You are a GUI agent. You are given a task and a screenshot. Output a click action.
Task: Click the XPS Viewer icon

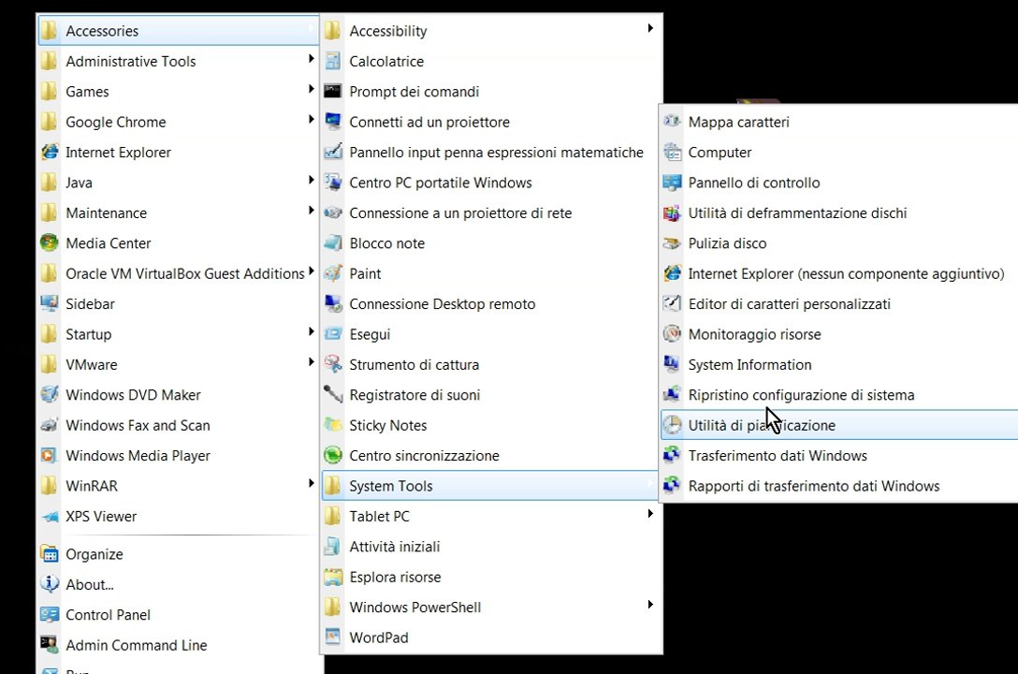(x=50, y=516)
